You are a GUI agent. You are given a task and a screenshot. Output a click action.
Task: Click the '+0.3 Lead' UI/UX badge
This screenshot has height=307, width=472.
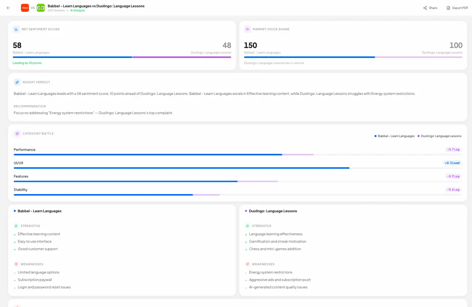[x=452, y=163]
